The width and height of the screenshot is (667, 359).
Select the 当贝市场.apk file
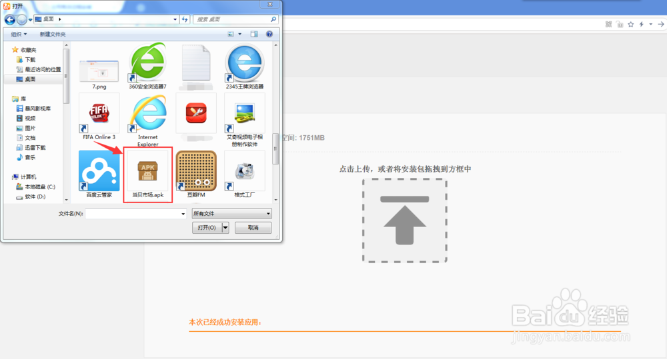pos(147,175)
